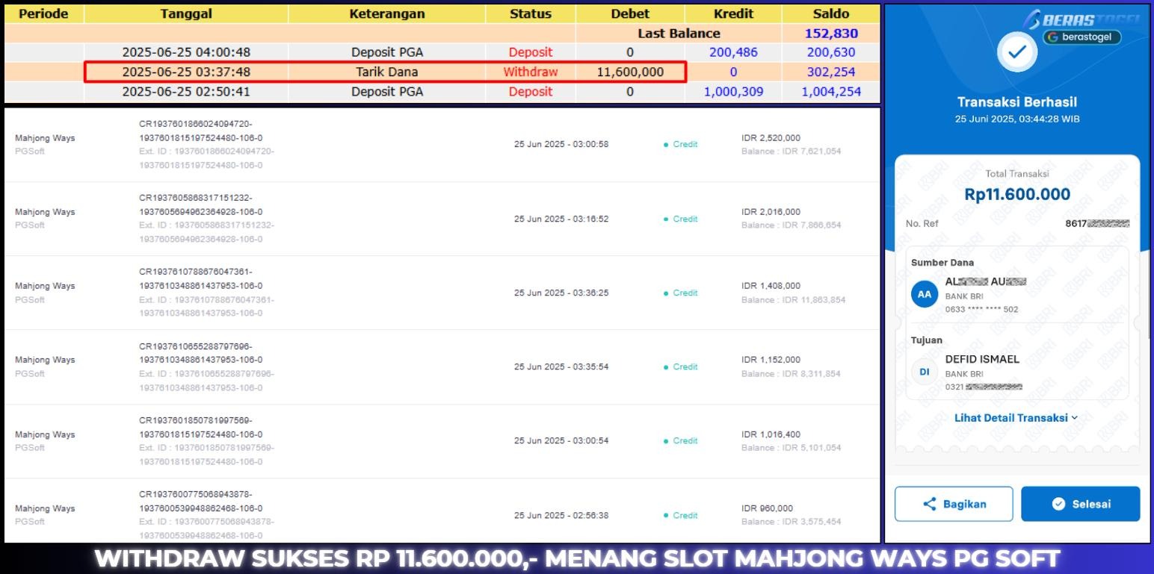Viewport: 1154px width, 574px height.
Task: Expand Lihat Detail Transaksi
Action: pos(1016,418)
